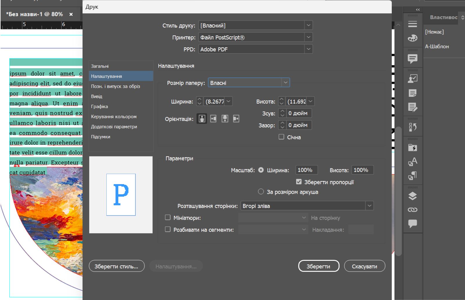This screenshot has height=300, width=465.
Task: Select the Масштаб Ширина radio button
Action: pos(261,170)
